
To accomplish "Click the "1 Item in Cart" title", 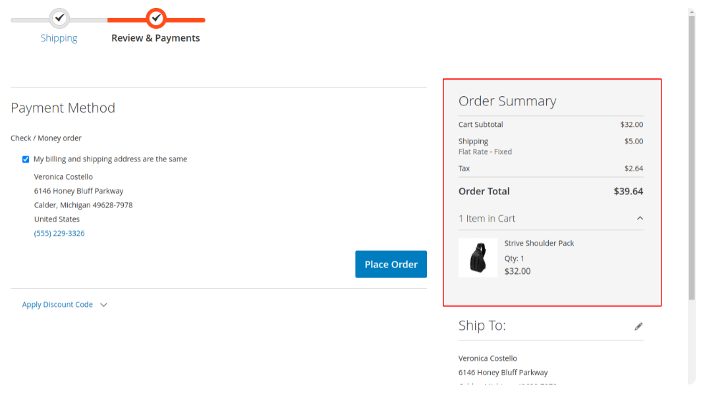I will 487,219.
